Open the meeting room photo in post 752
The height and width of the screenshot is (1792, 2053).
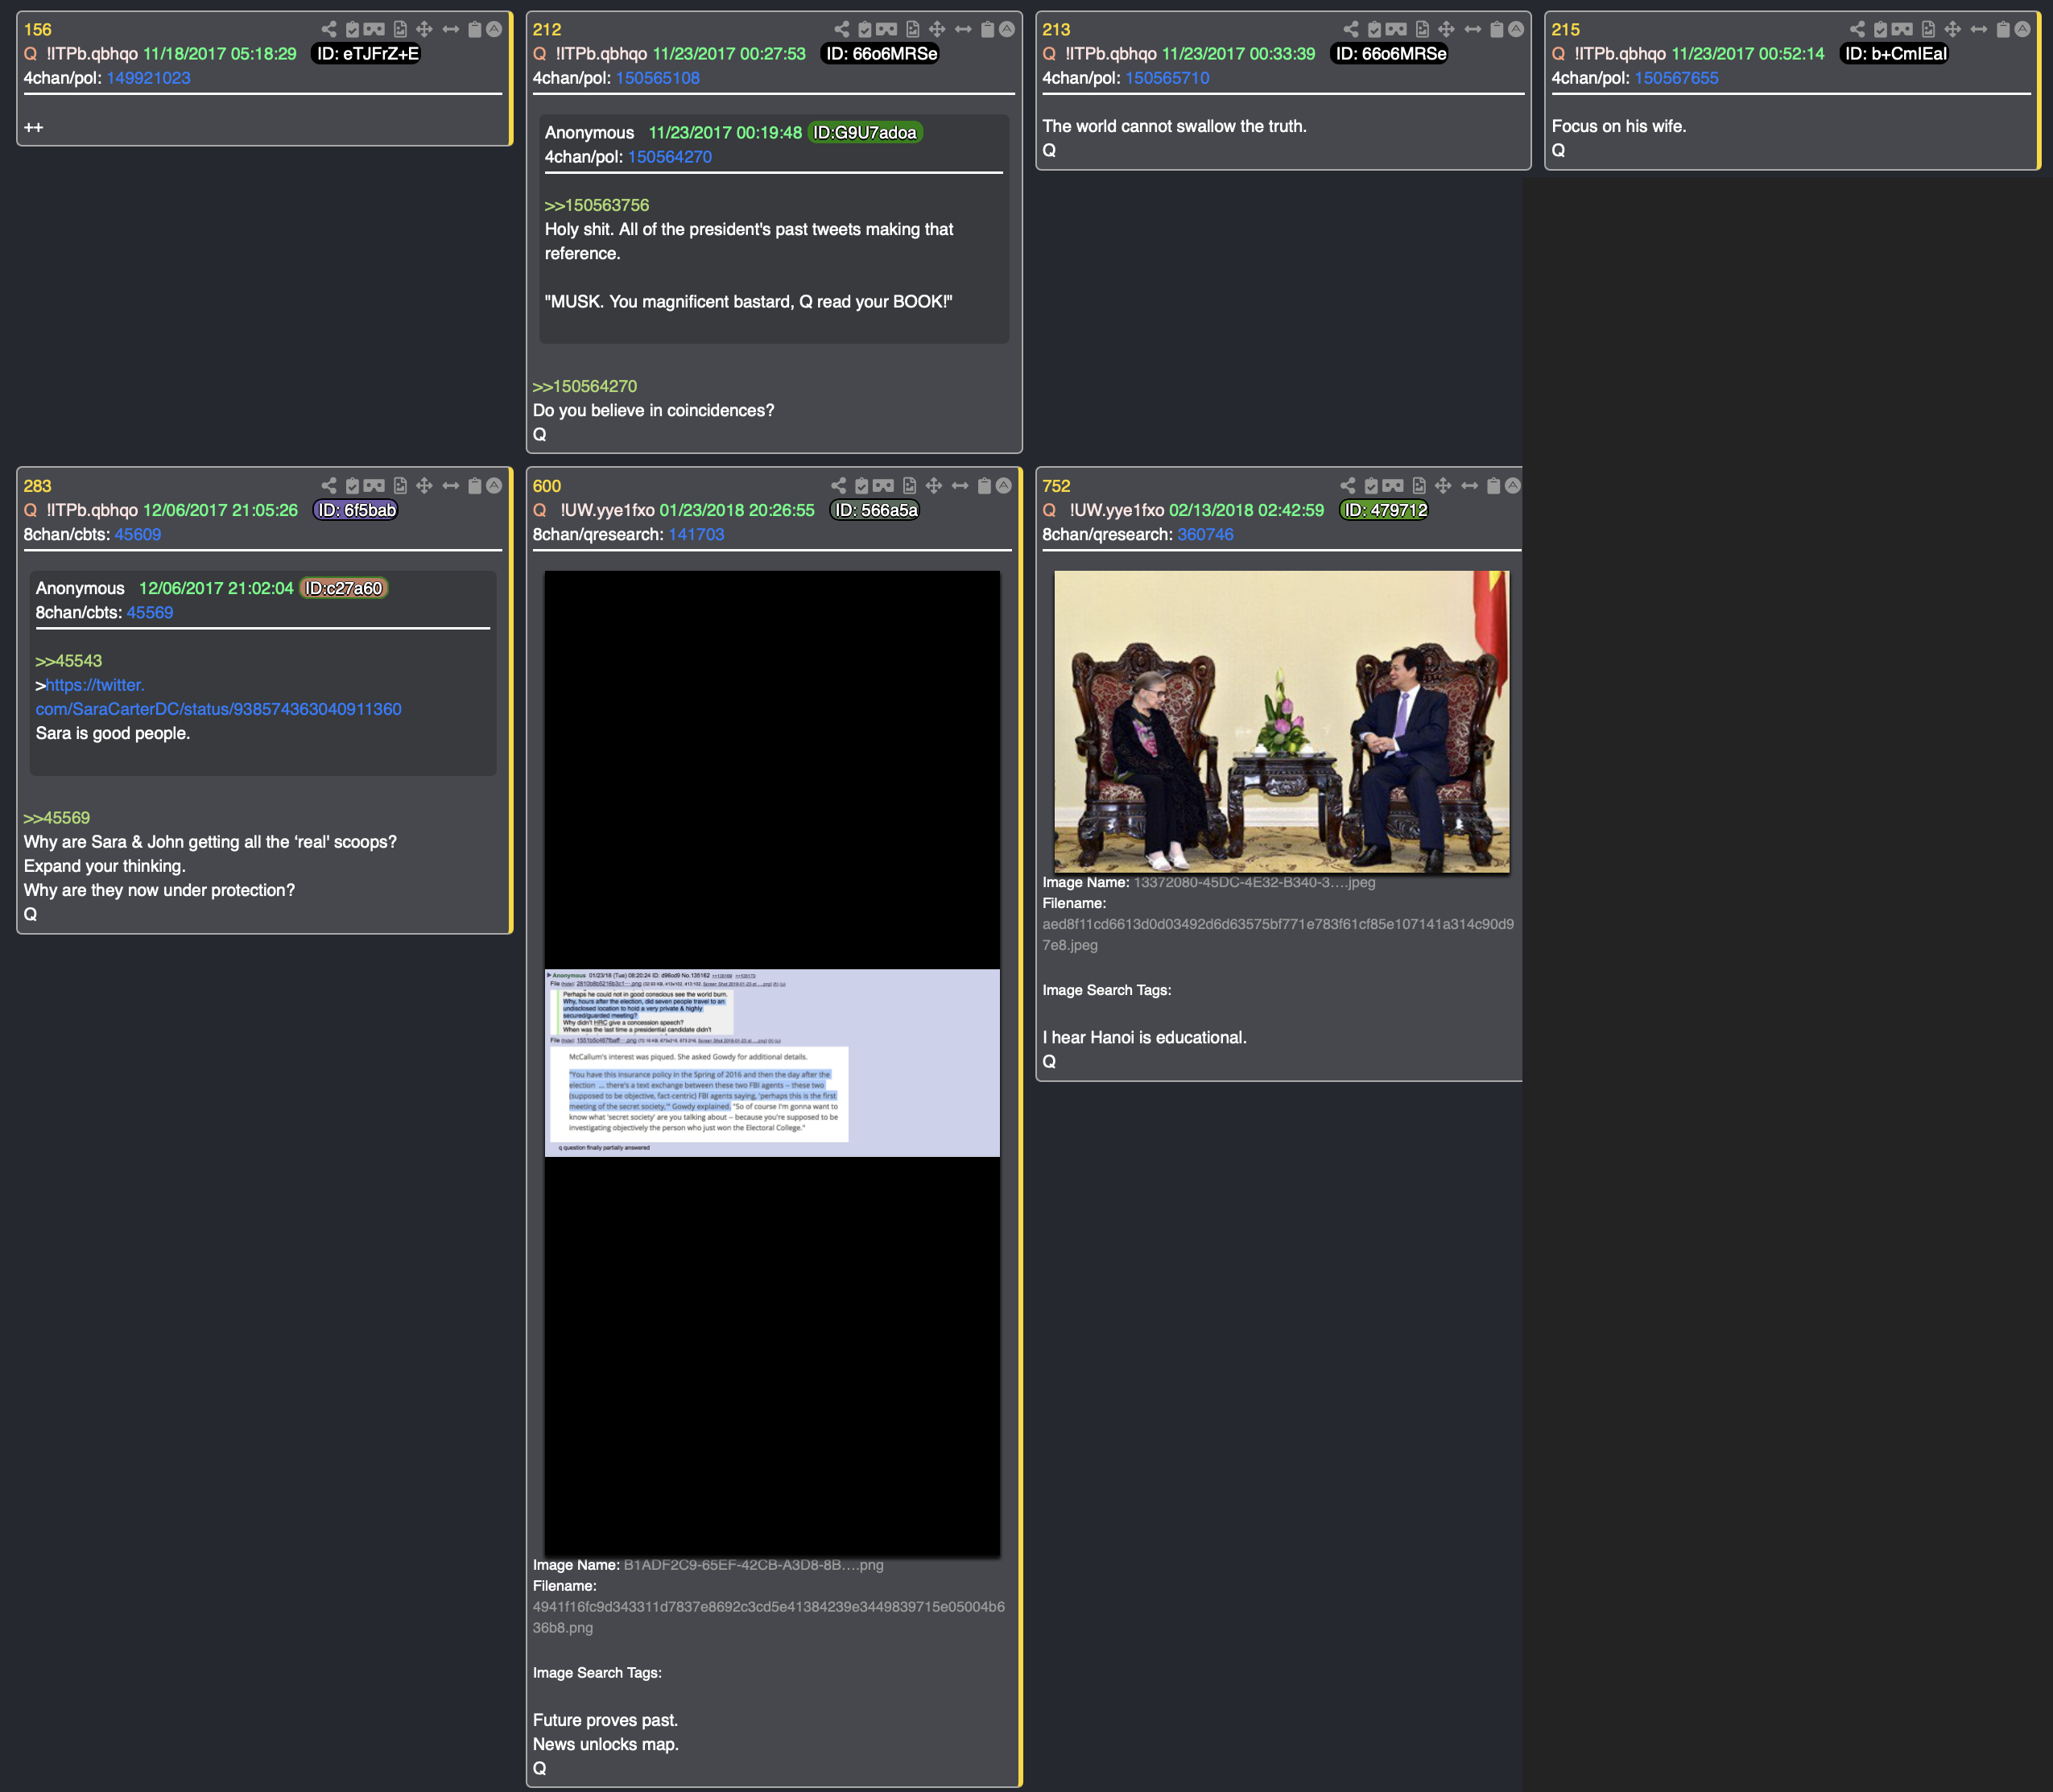[1281, 721]
